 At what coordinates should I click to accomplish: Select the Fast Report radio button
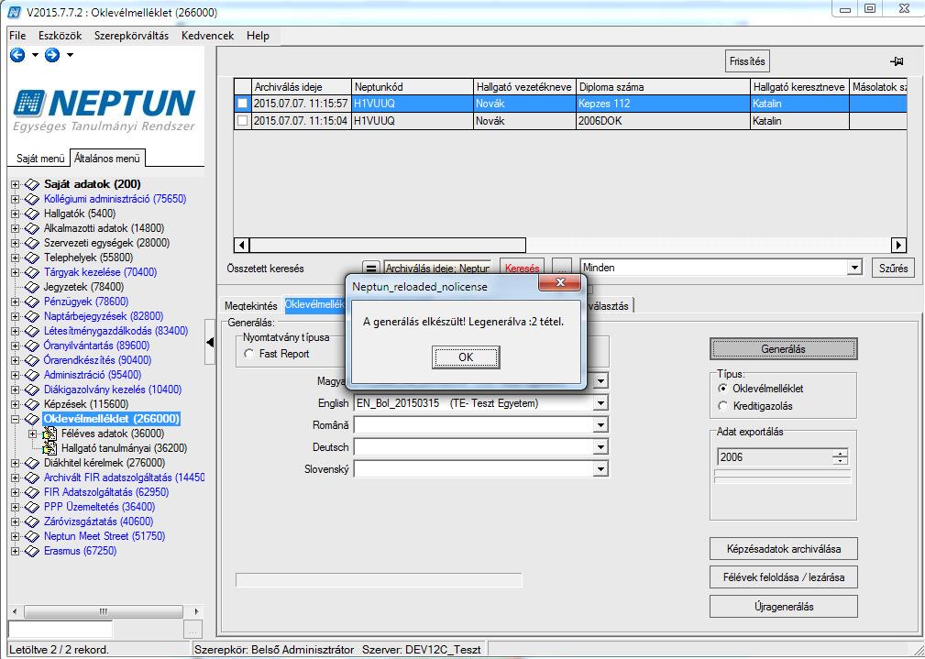coord(249,354)
